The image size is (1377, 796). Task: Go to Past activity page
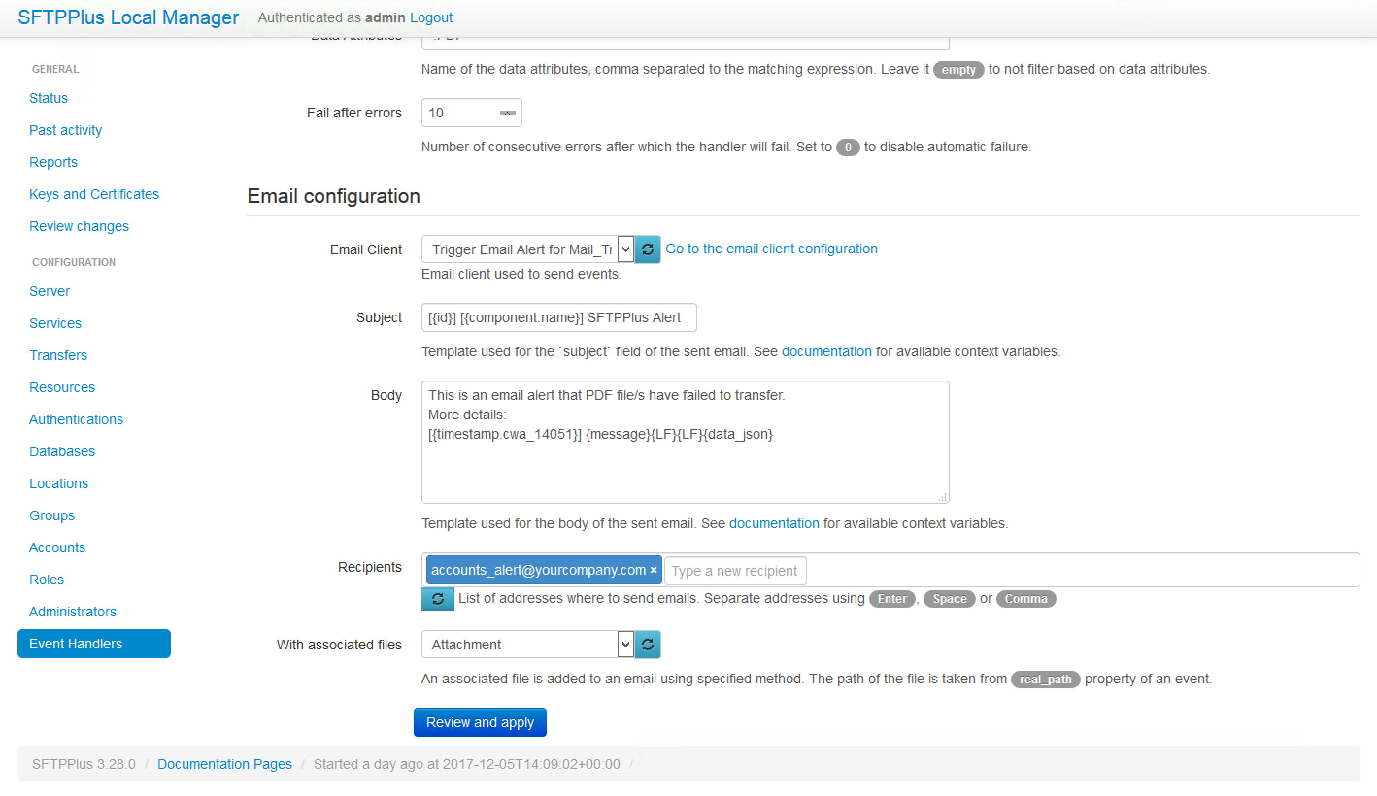tap(66, 130)
